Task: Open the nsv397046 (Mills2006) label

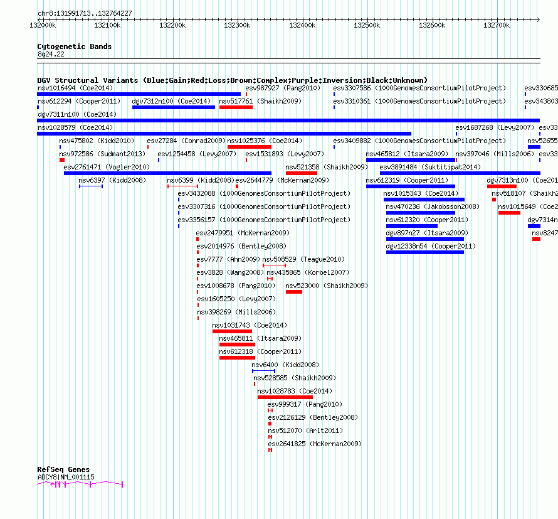Action: tap(495, 154)
